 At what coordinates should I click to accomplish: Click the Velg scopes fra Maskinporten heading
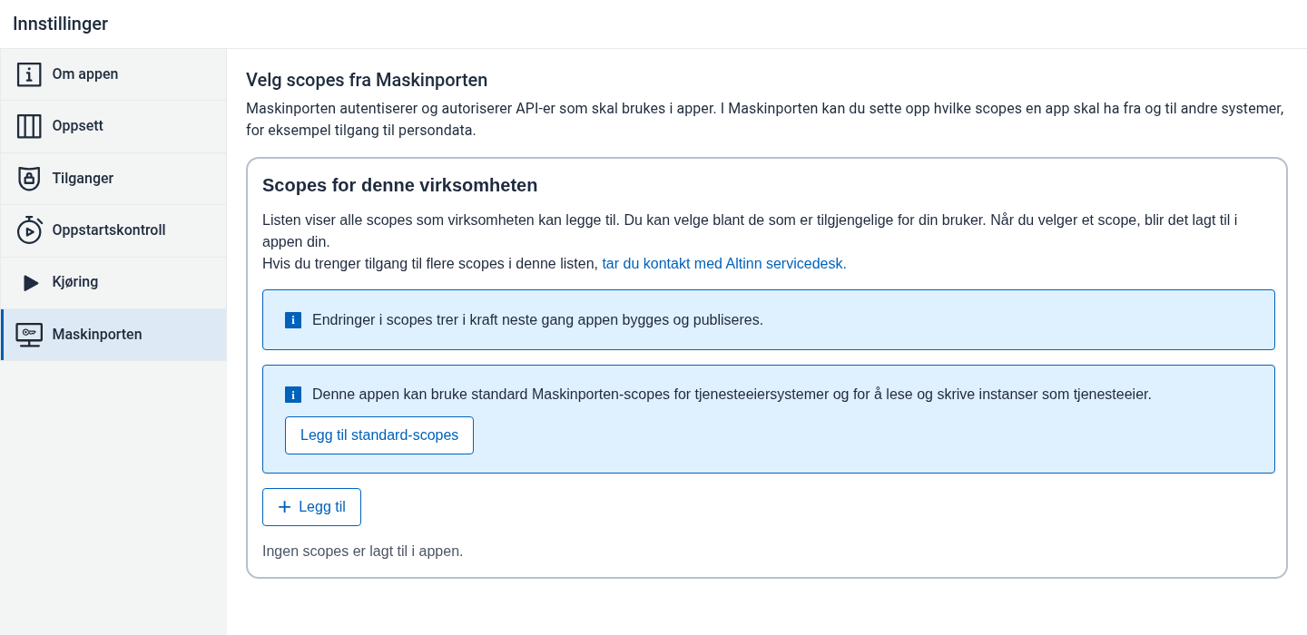pos(367,80)
